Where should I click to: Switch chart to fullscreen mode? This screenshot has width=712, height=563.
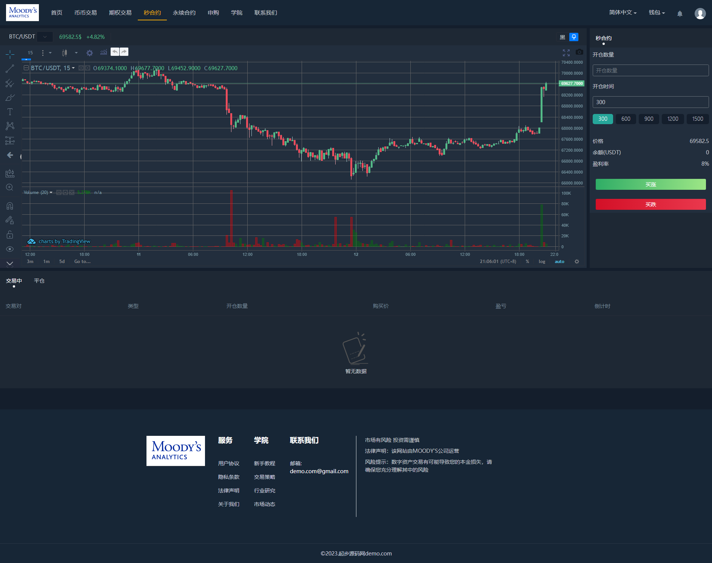566,52
